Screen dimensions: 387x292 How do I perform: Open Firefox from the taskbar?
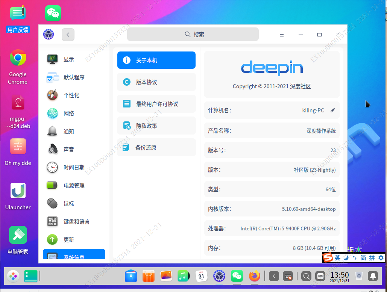[255, 276]
